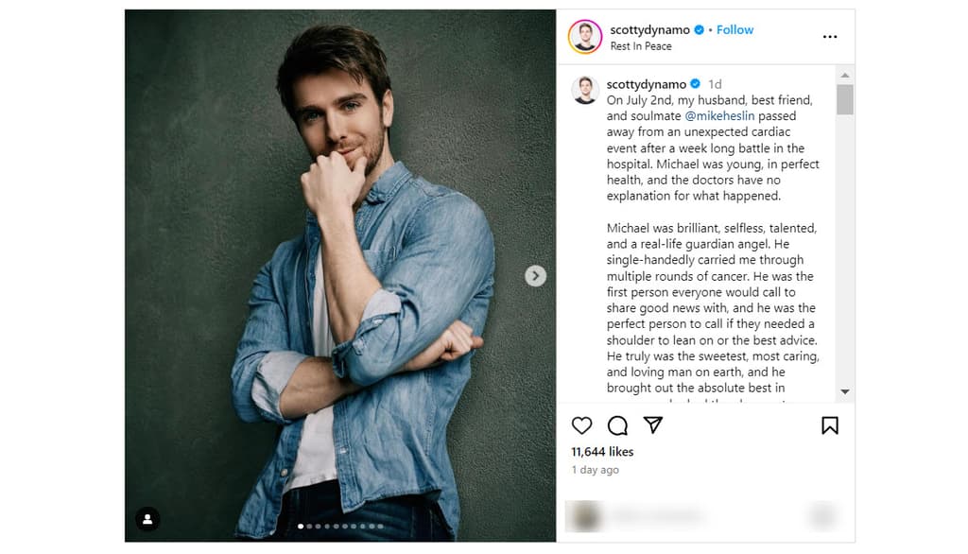The width and height of the screenshot is (968, 554).
Task: Advance to the next photo with the chevron arrow
Action: (535, 275)
